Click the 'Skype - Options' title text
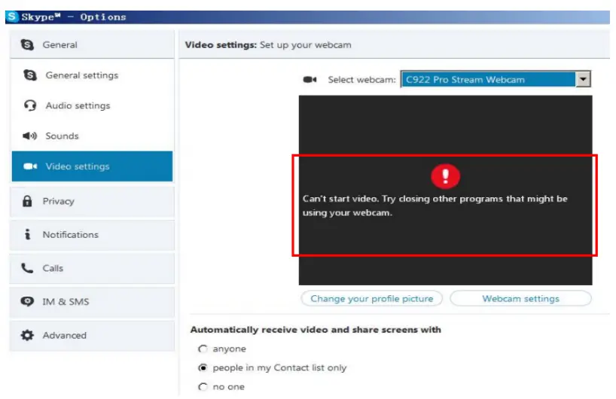The image size is (616, 399). (x=74, y=17)
